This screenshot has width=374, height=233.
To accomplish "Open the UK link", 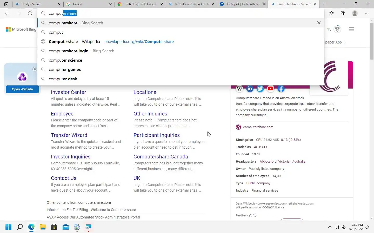I will point(137,178).
